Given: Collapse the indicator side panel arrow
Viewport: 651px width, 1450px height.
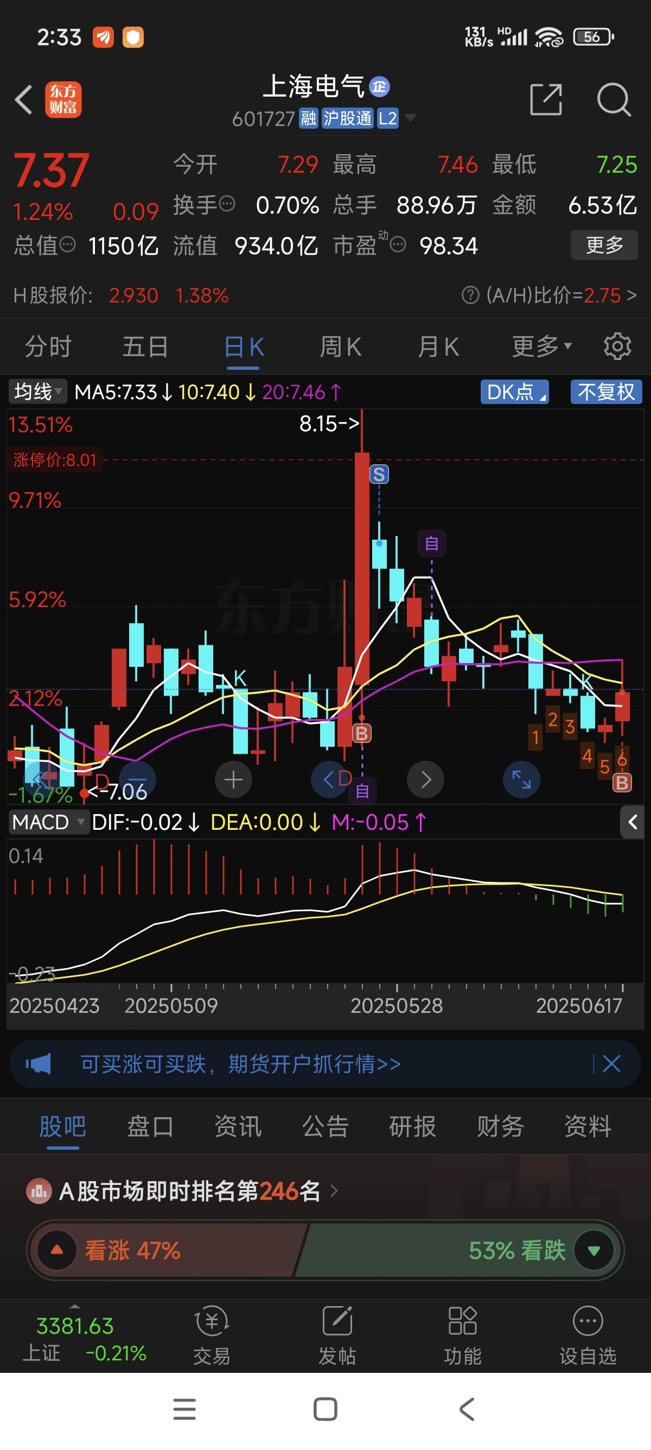Looking at the screenshot, I should click(632, 822).
